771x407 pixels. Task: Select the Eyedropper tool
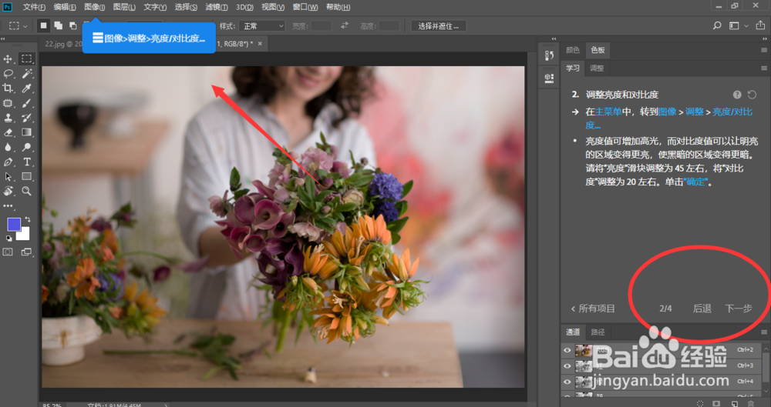coord(26,88)
